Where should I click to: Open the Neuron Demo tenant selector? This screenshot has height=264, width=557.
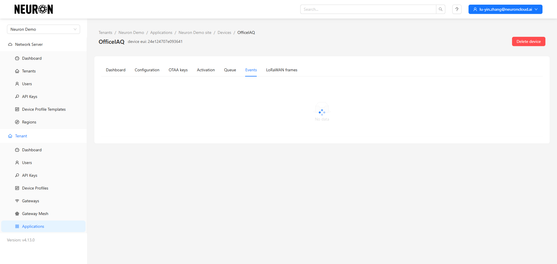44,29
